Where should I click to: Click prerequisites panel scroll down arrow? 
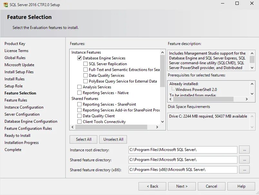coord(252,94)
